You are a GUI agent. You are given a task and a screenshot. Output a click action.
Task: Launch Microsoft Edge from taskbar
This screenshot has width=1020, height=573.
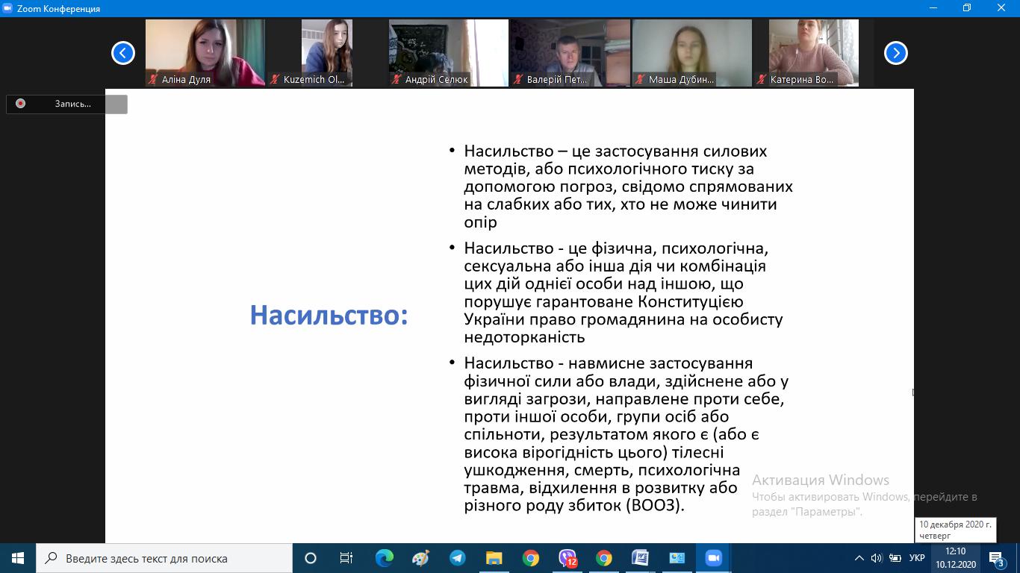tap(384, 558)
